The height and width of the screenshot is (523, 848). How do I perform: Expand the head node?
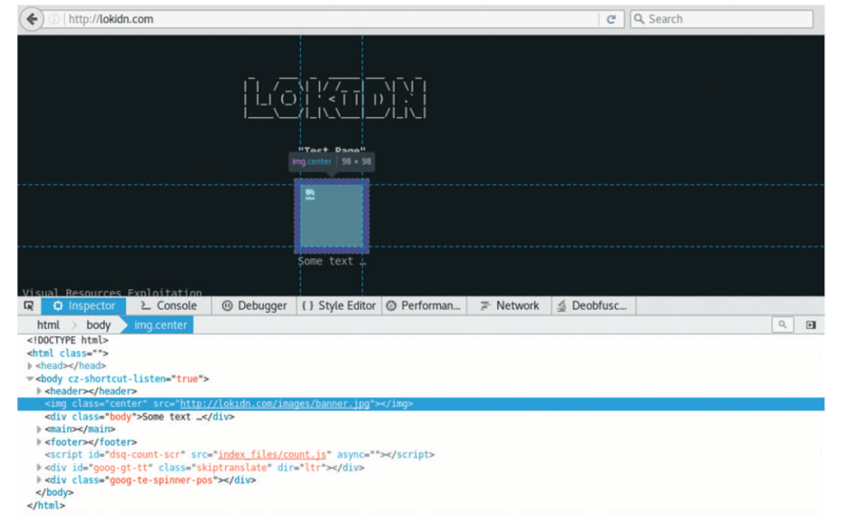coord(30,366)
